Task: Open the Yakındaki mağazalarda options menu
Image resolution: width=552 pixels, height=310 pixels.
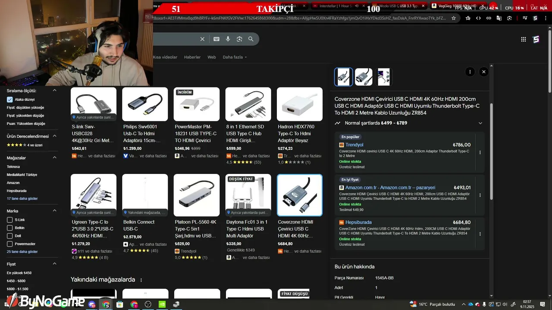Action: click(x=141, y=280)
